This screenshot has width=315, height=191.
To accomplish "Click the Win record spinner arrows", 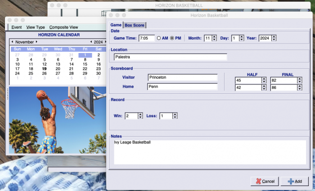I will pyautogui.click(x=140, y=116).
